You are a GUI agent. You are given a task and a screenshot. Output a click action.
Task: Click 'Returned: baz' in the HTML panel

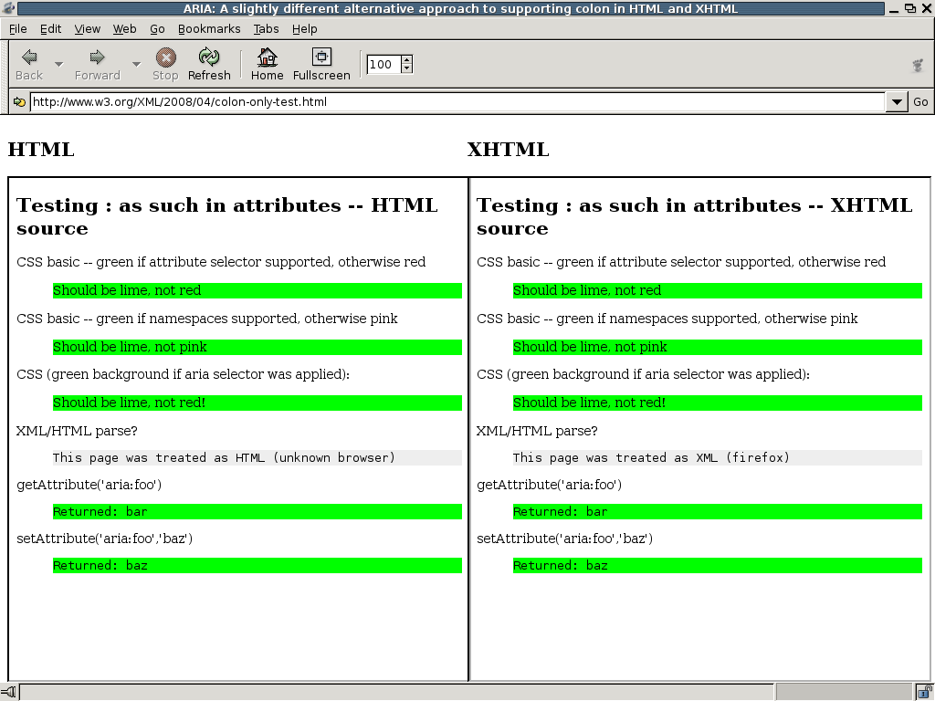pos(100,565)
